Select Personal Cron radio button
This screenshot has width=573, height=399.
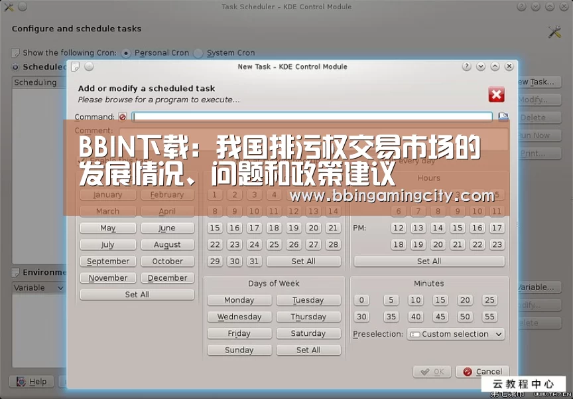point(125,53)
